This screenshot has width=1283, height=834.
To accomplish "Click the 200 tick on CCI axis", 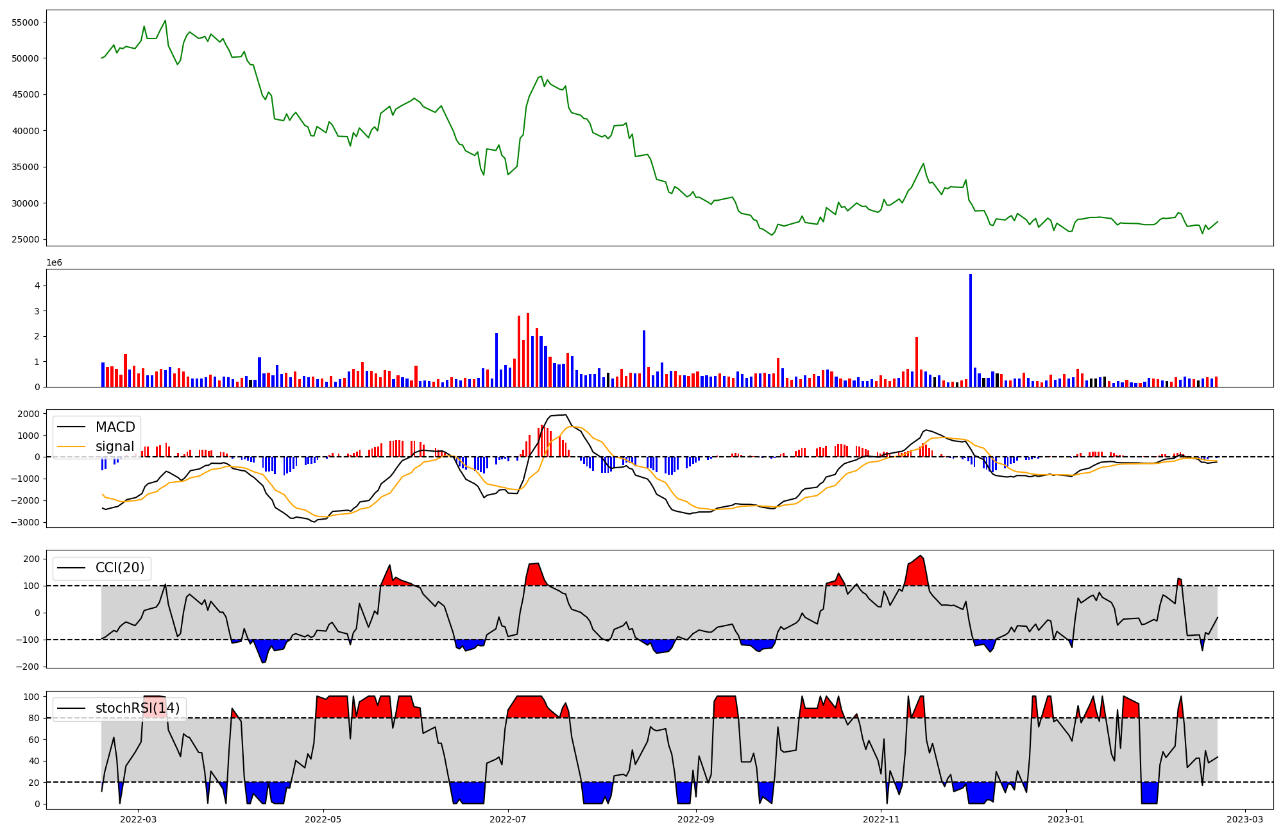I will [x=31, y=559].
